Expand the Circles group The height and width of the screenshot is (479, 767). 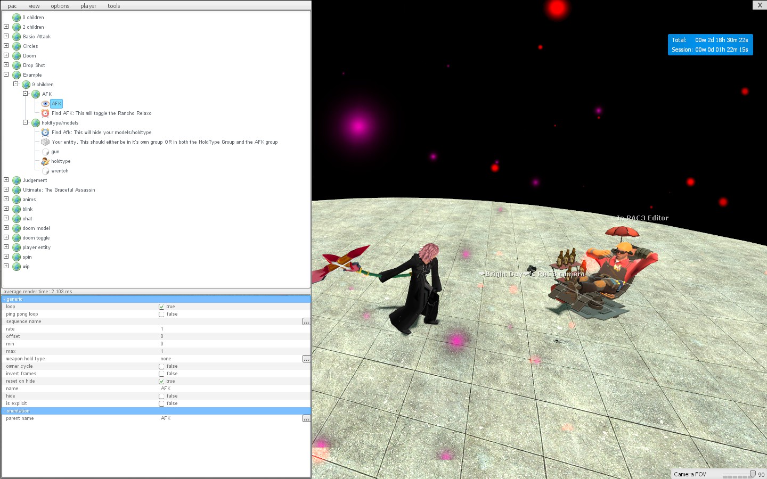(x=6, y=46)
